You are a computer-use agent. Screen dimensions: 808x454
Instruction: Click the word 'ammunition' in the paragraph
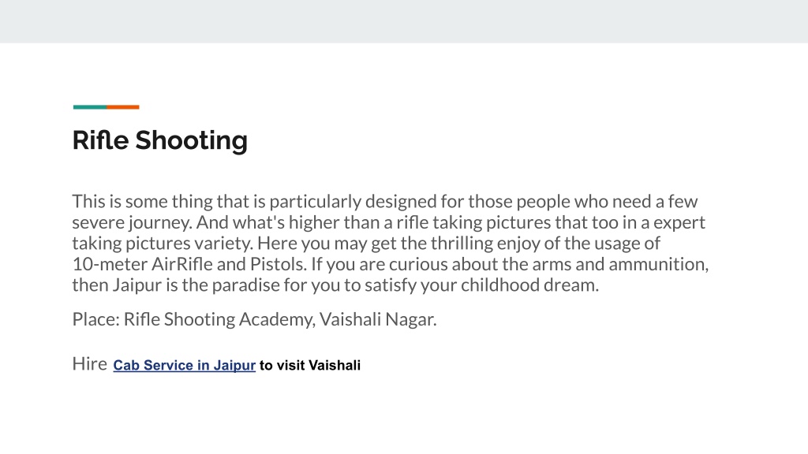point(658,265)
